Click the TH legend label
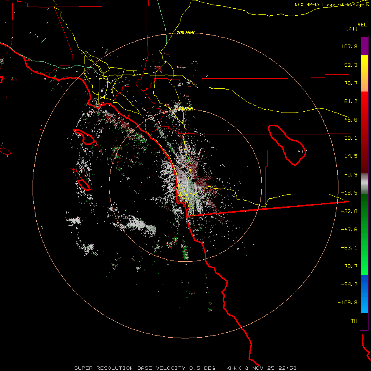This screenshot has width=371, height=371. [354, 321]
